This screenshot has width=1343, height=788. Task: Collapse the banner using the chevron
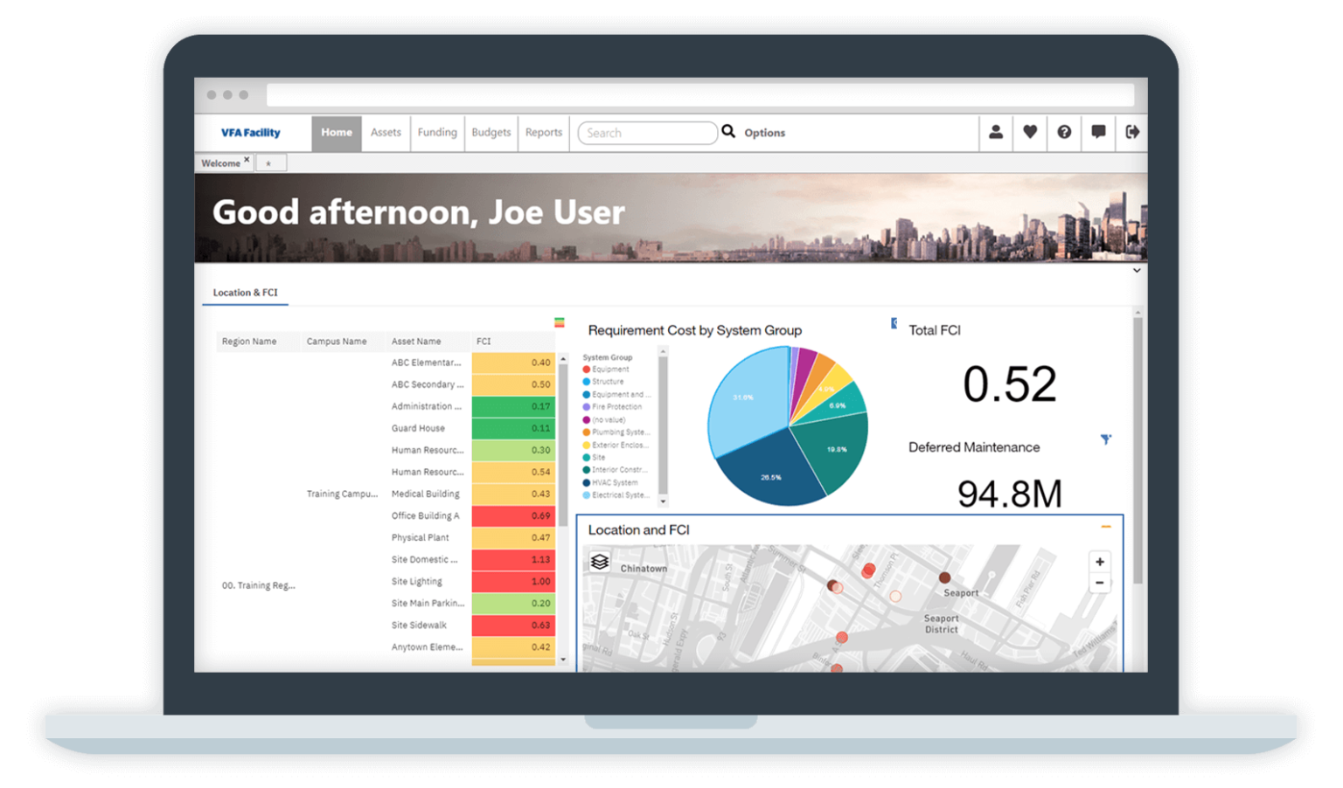point(1137,271)
